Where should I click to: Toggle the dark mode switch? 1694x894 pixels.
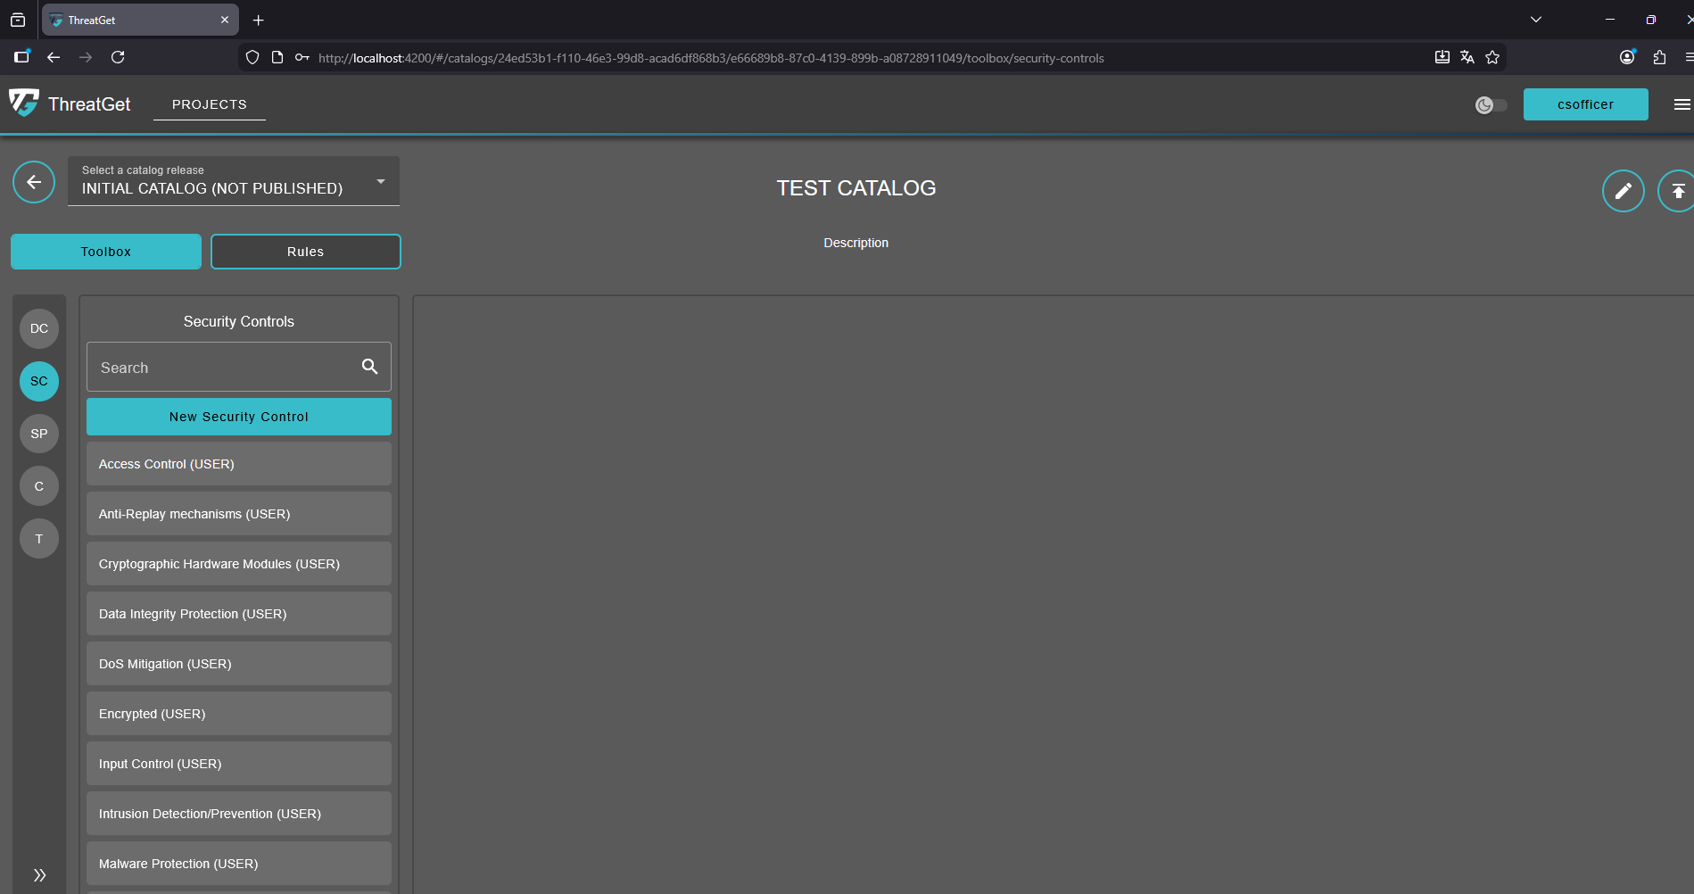coord(1490,104)
